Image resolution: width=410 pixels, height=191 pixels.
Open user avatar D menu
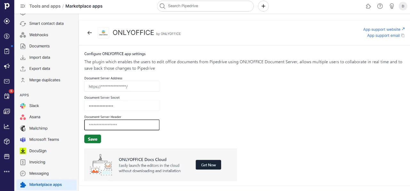(403, 6)
